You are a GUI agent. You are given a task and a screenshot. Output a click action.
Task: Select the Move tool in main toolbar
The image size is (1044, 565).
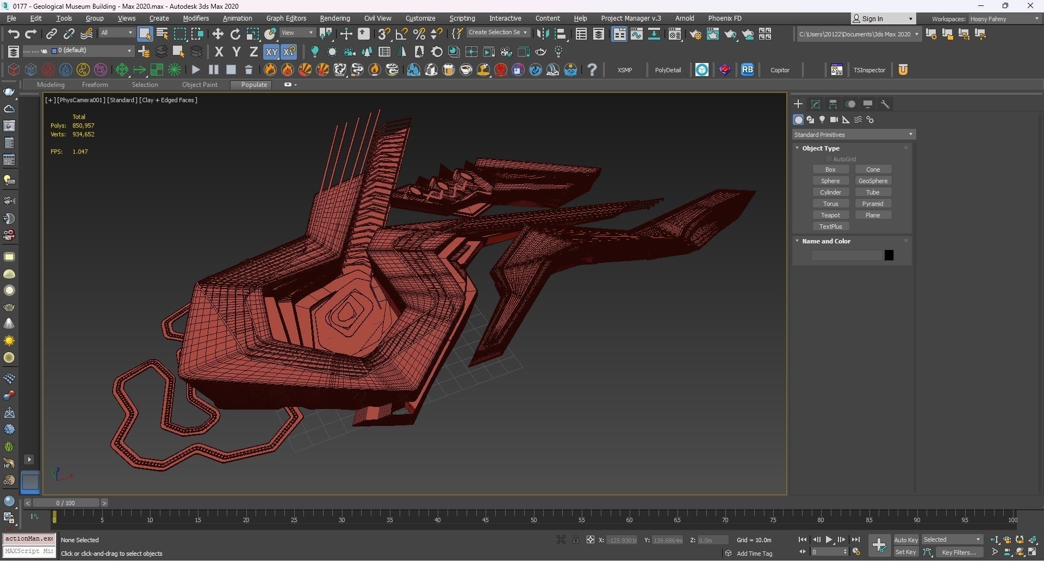tap(218, 34)
